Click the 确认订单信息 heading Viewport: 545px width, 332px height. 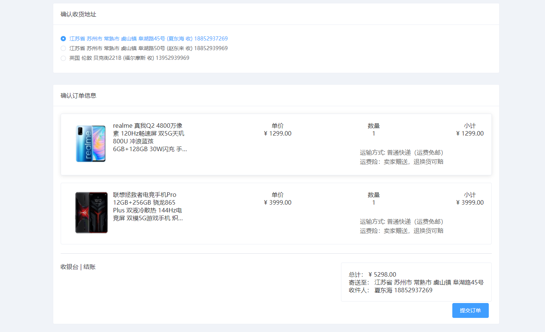[x=79, y=95]
